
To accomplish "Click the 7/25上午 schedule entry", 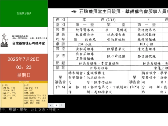I will 9,96.
